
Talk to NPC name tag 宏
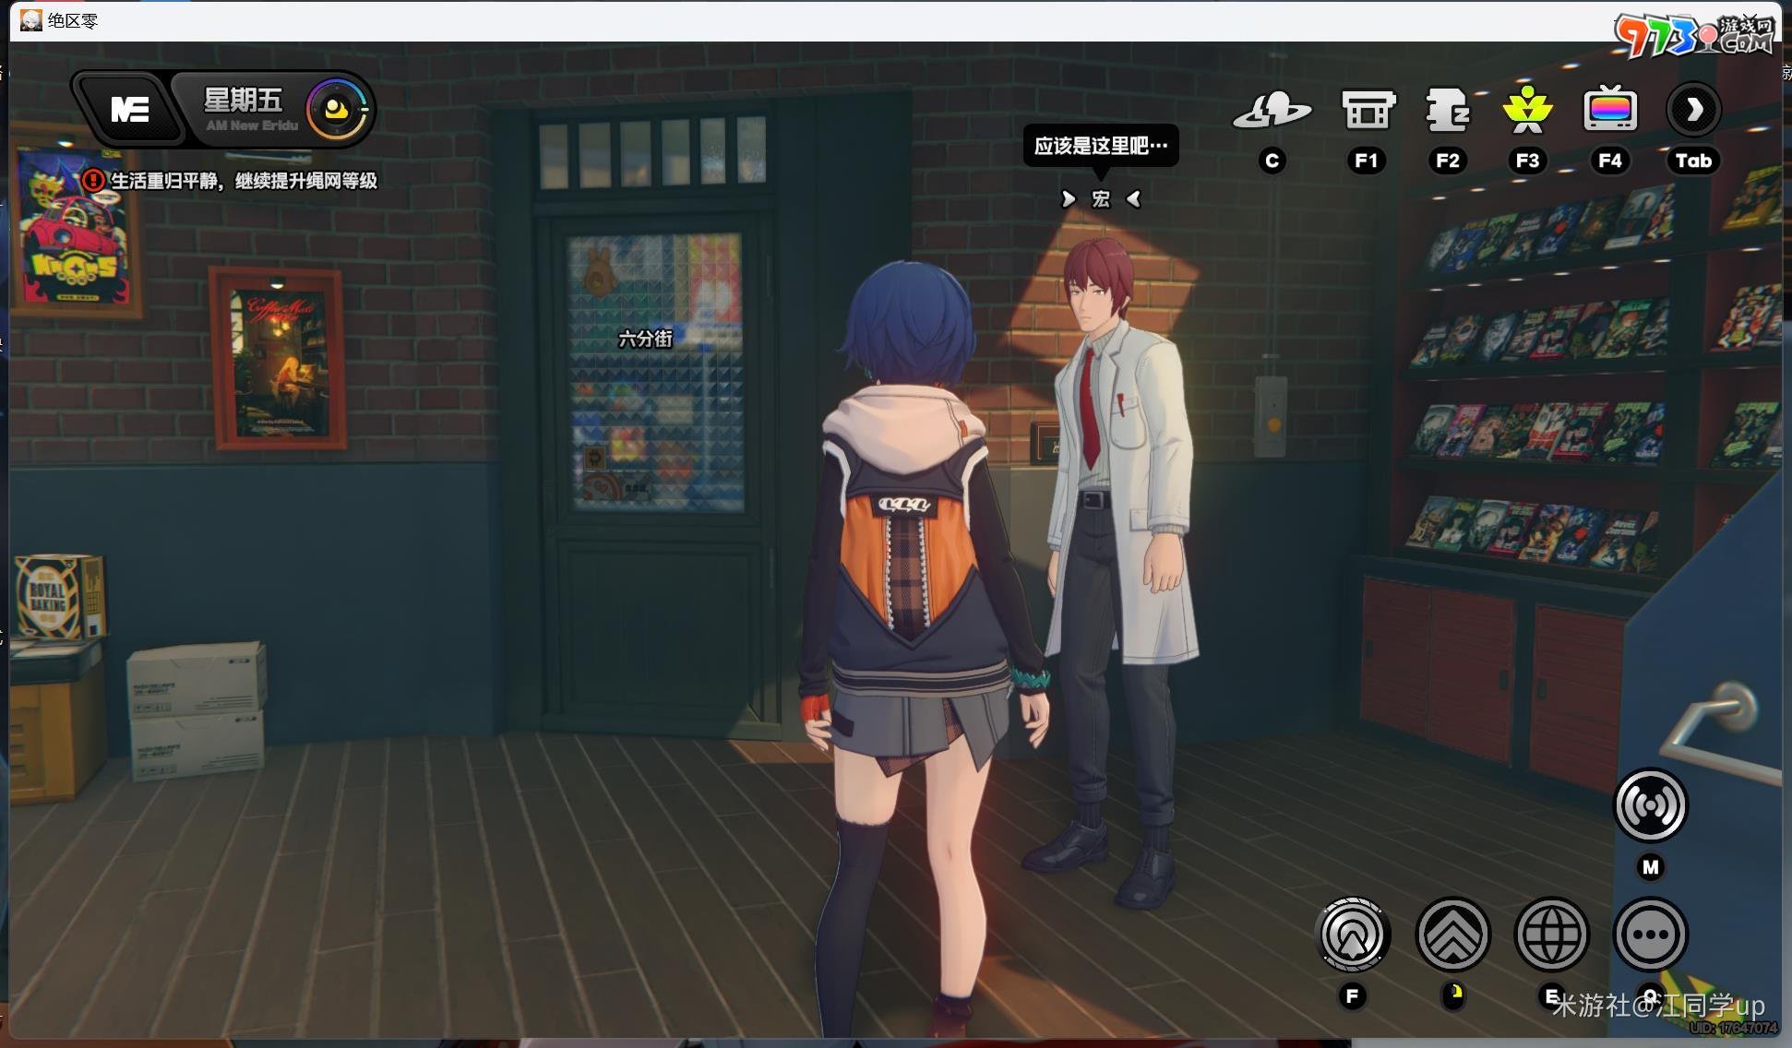[1101, 199]
